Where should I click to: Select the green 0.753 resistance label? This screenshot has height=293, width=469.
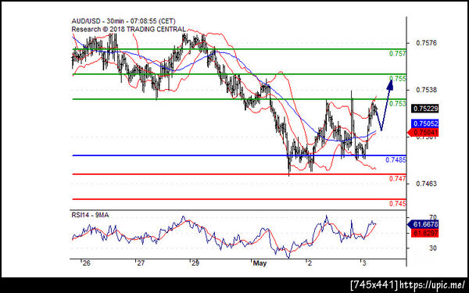click(x=398, y=104)
